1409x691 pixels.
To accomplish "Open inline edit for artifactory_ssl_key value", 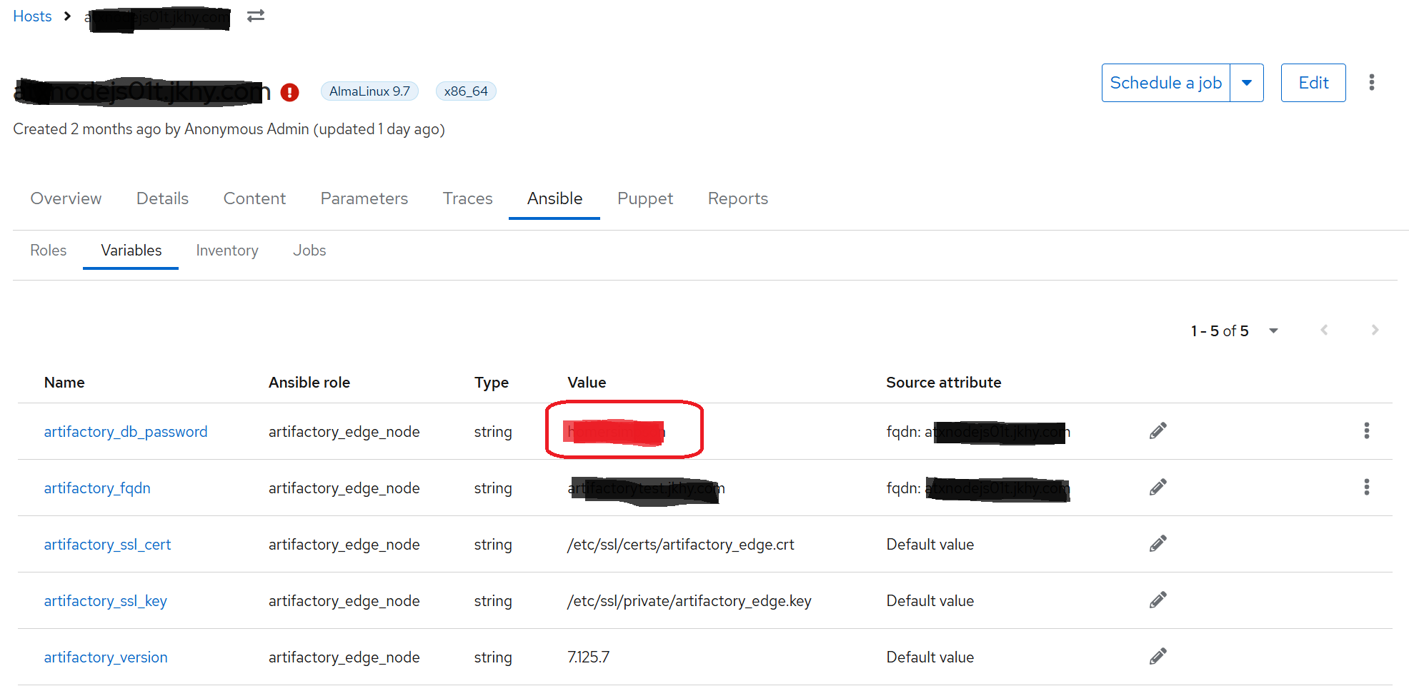I will [x=1157, y=600].
